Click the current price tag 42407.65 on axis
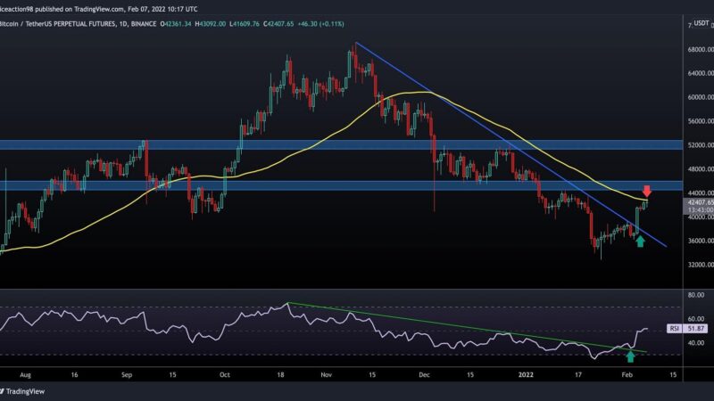 click(701, 202)
